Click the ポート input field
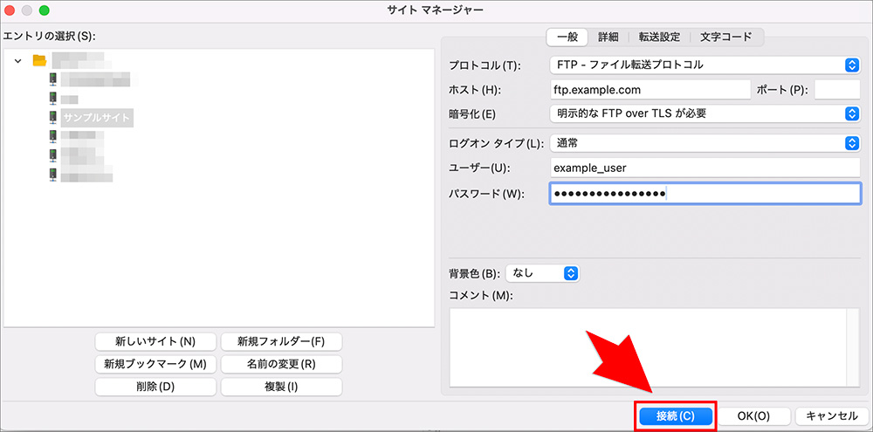 837,90
